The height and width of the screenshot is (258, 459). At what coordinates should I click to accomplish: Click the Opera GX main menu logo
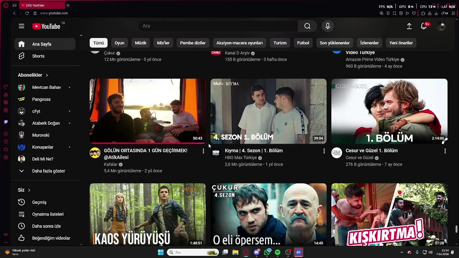pyautogui.click(x=6, y=5)
